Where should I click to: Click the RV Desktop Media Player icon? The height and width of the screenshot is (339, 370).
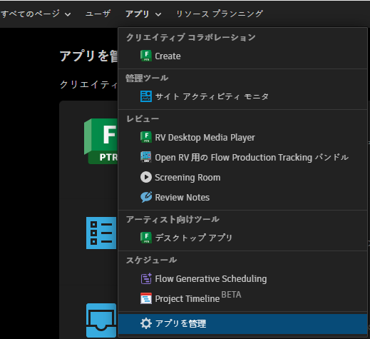(146, 137)
